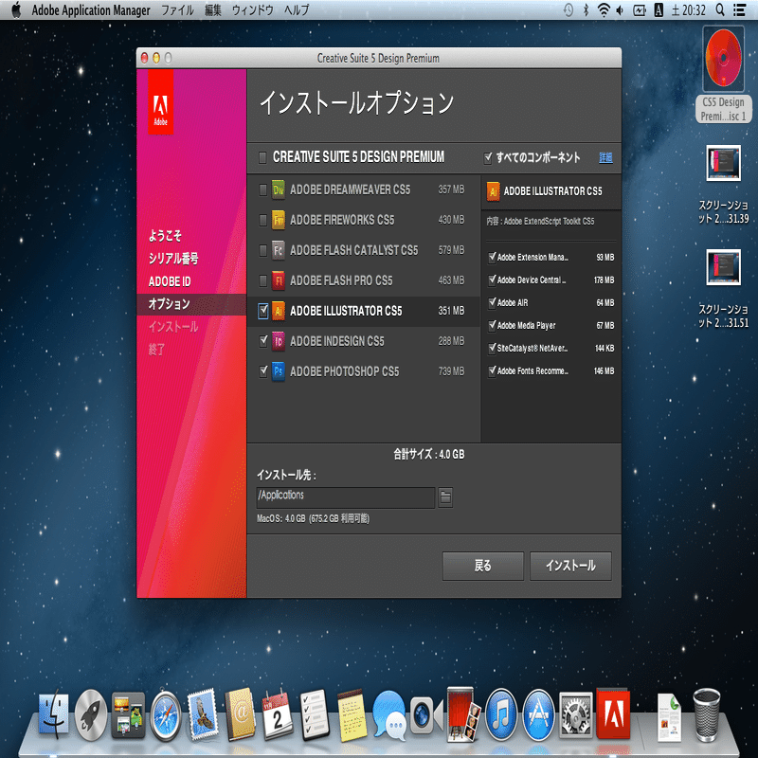Click the Fireworks CS5 product icon
The image size is (758, 758).
coord(278,220)
